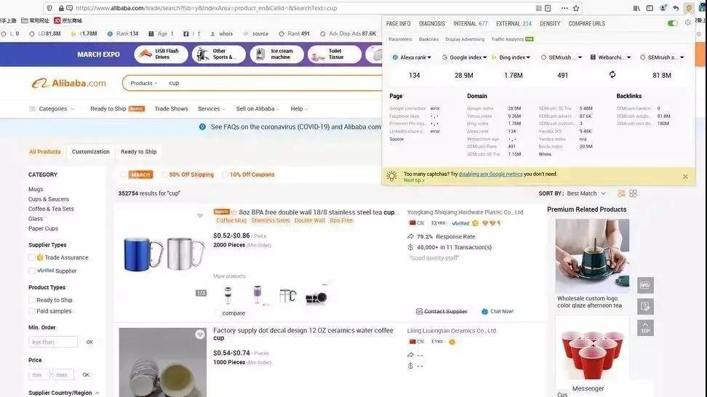Refresh the Webarchive metric value
This screenshot has height=397, width=707.
[612, 75]
